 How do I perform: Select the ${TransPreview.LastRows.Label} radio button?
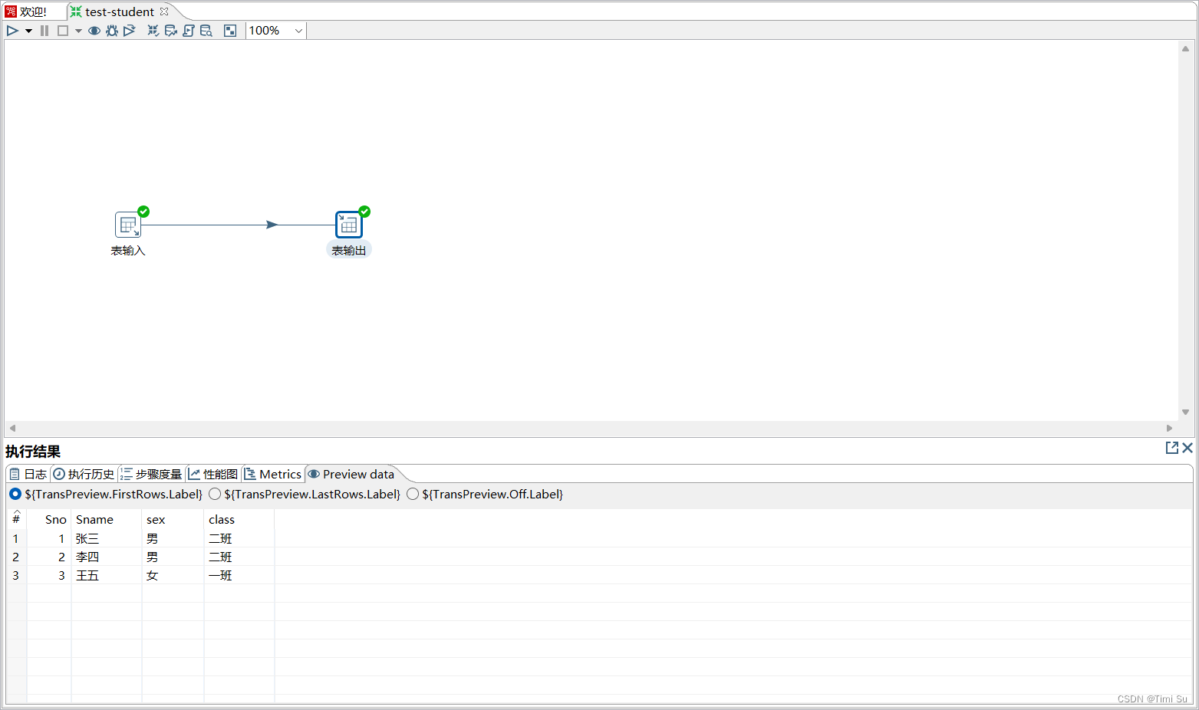pyautogui.click(x=215, y=494)
